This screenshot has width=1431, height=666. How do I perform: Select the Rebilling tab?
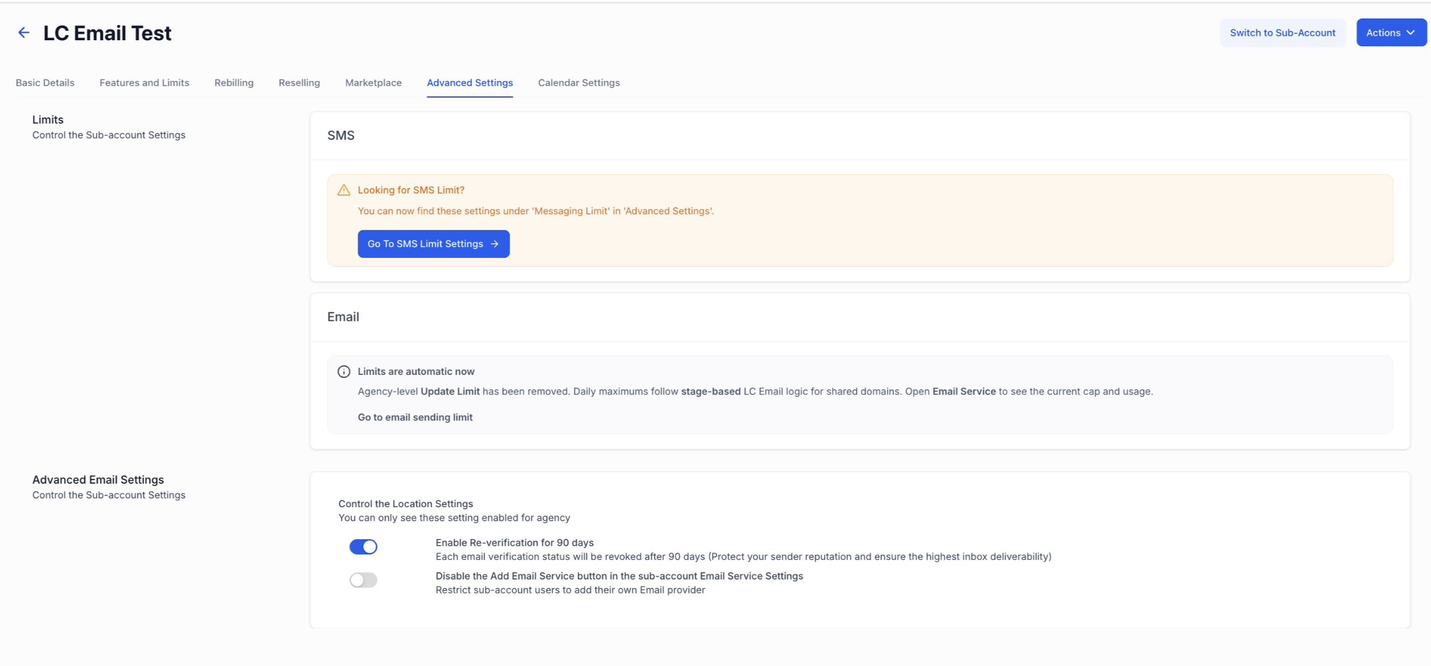click(x=234, y=83)
